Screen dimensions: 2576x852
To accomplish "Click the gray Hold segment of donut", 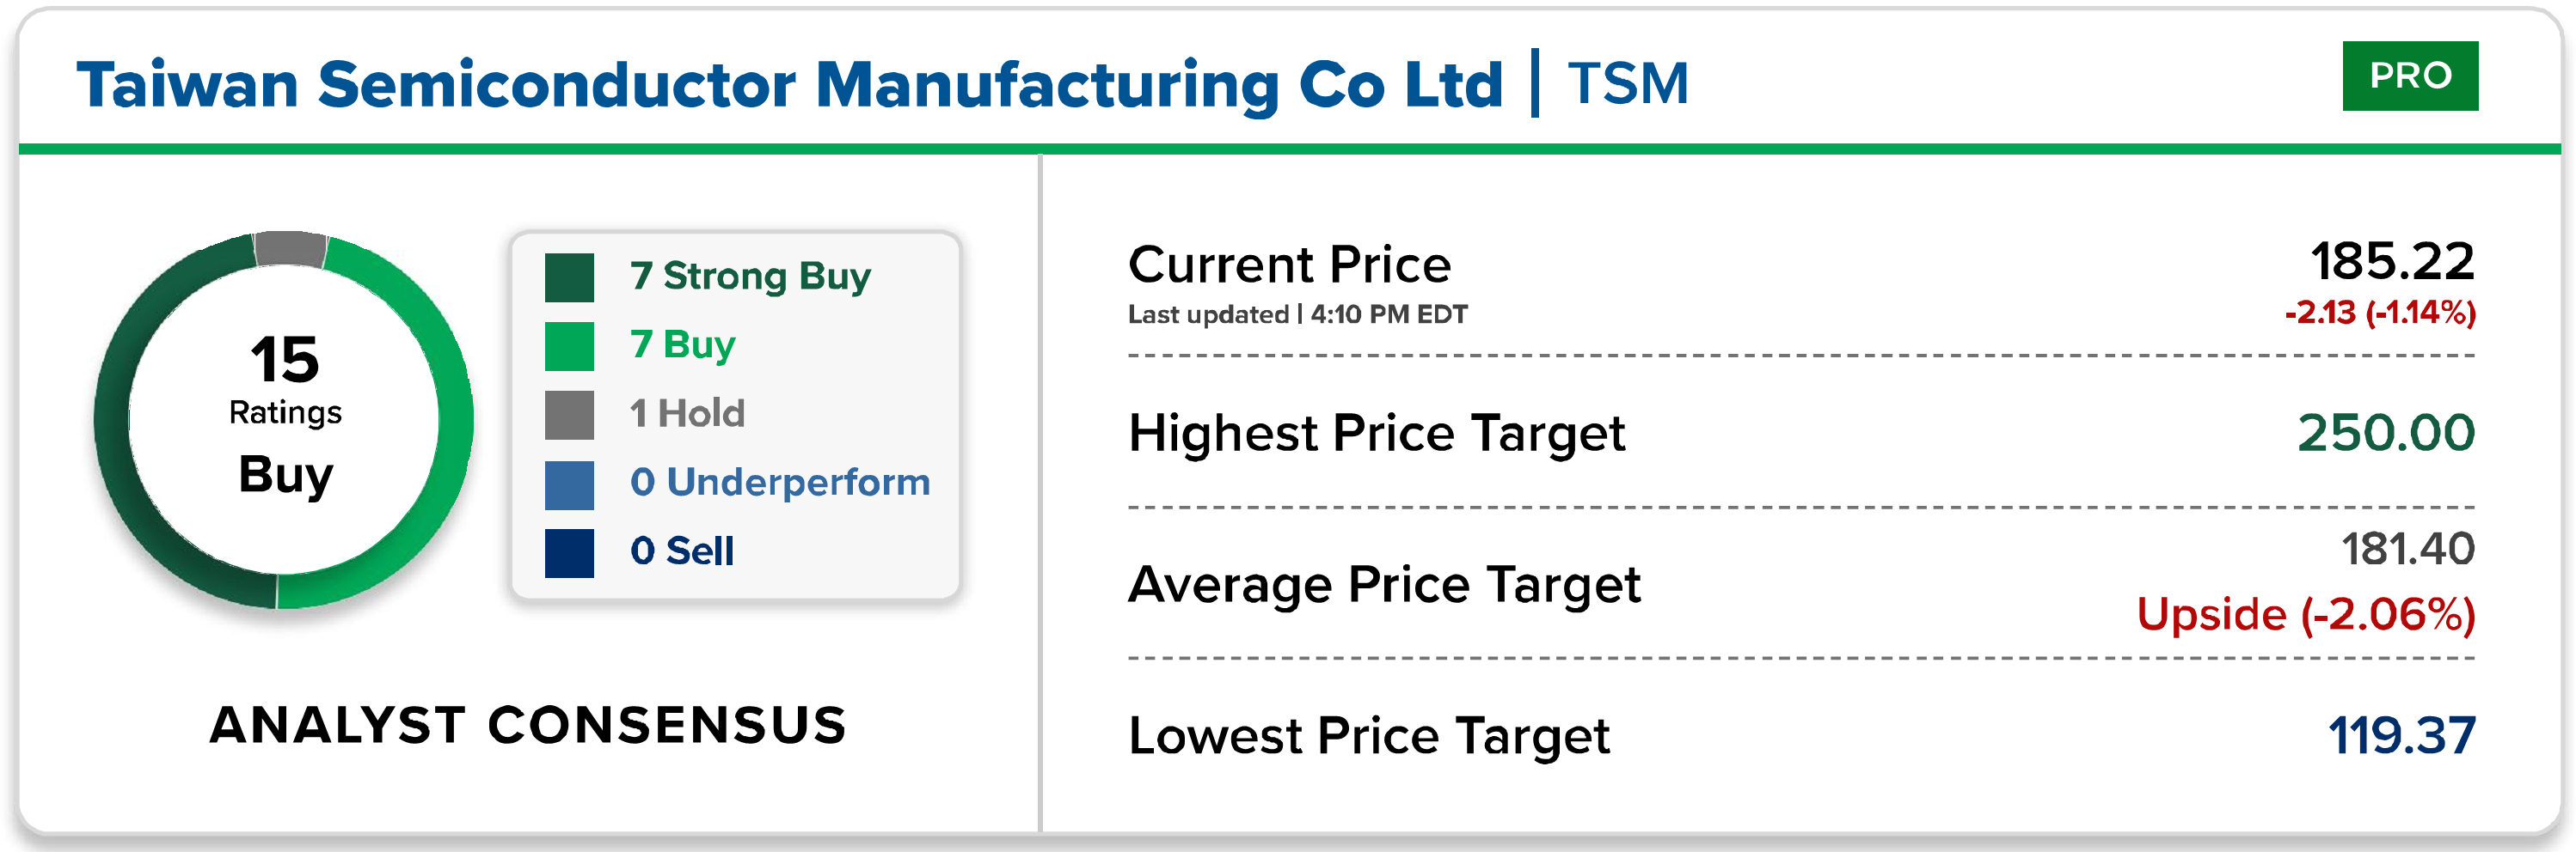I will click(290, 249).
